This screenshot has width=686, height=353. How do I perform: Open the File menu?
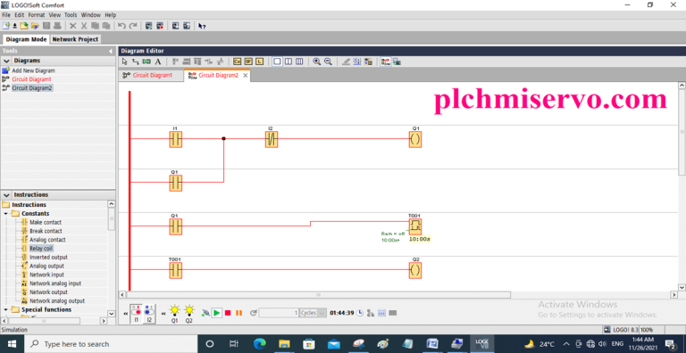tap(6, 15)
